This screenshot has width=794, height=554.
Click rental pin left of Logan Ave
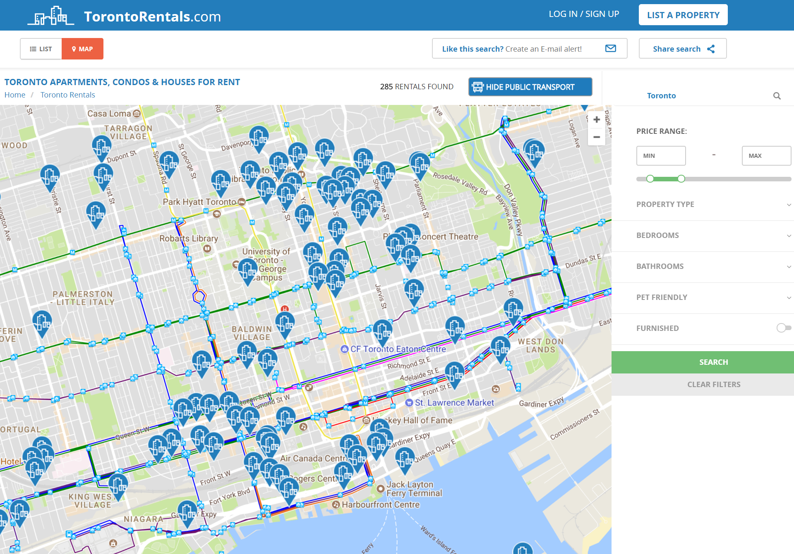pos(534,153)
